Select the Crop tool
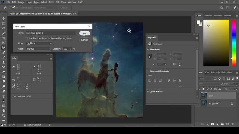Image resolution: width=239 pixels, height=134 pixels. click(x=4, y=38)
